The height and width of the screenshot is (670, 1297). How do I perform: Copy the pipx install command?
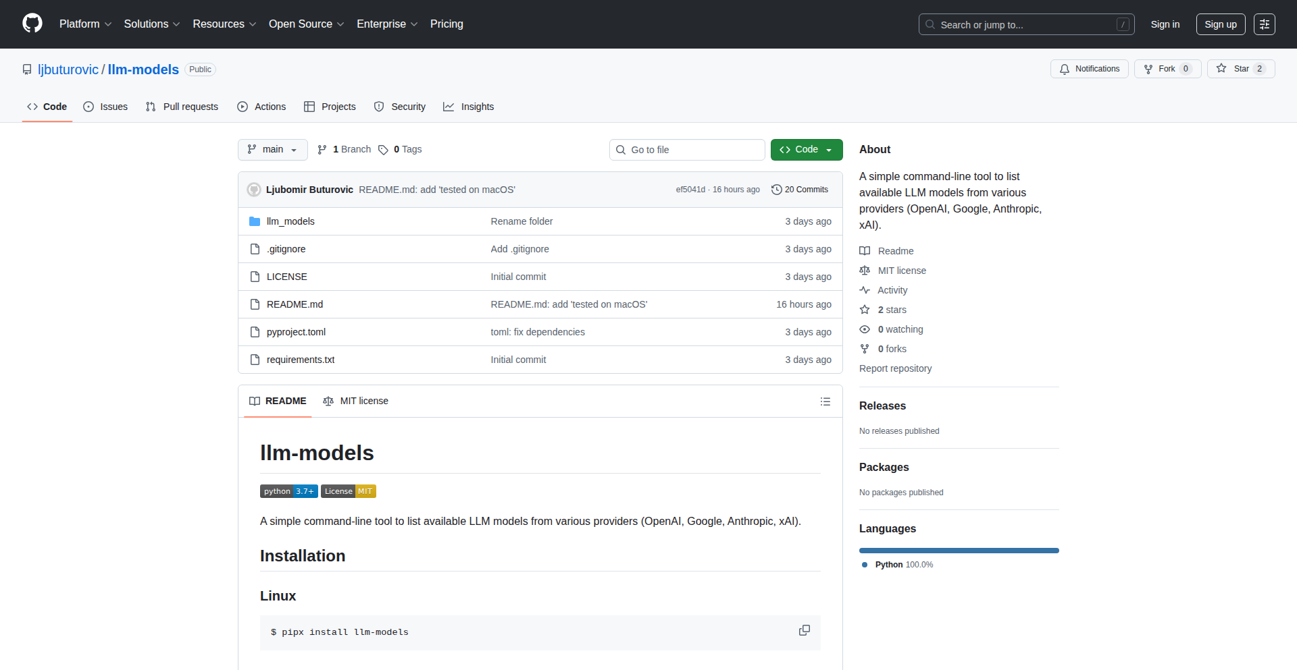[804, 630]
